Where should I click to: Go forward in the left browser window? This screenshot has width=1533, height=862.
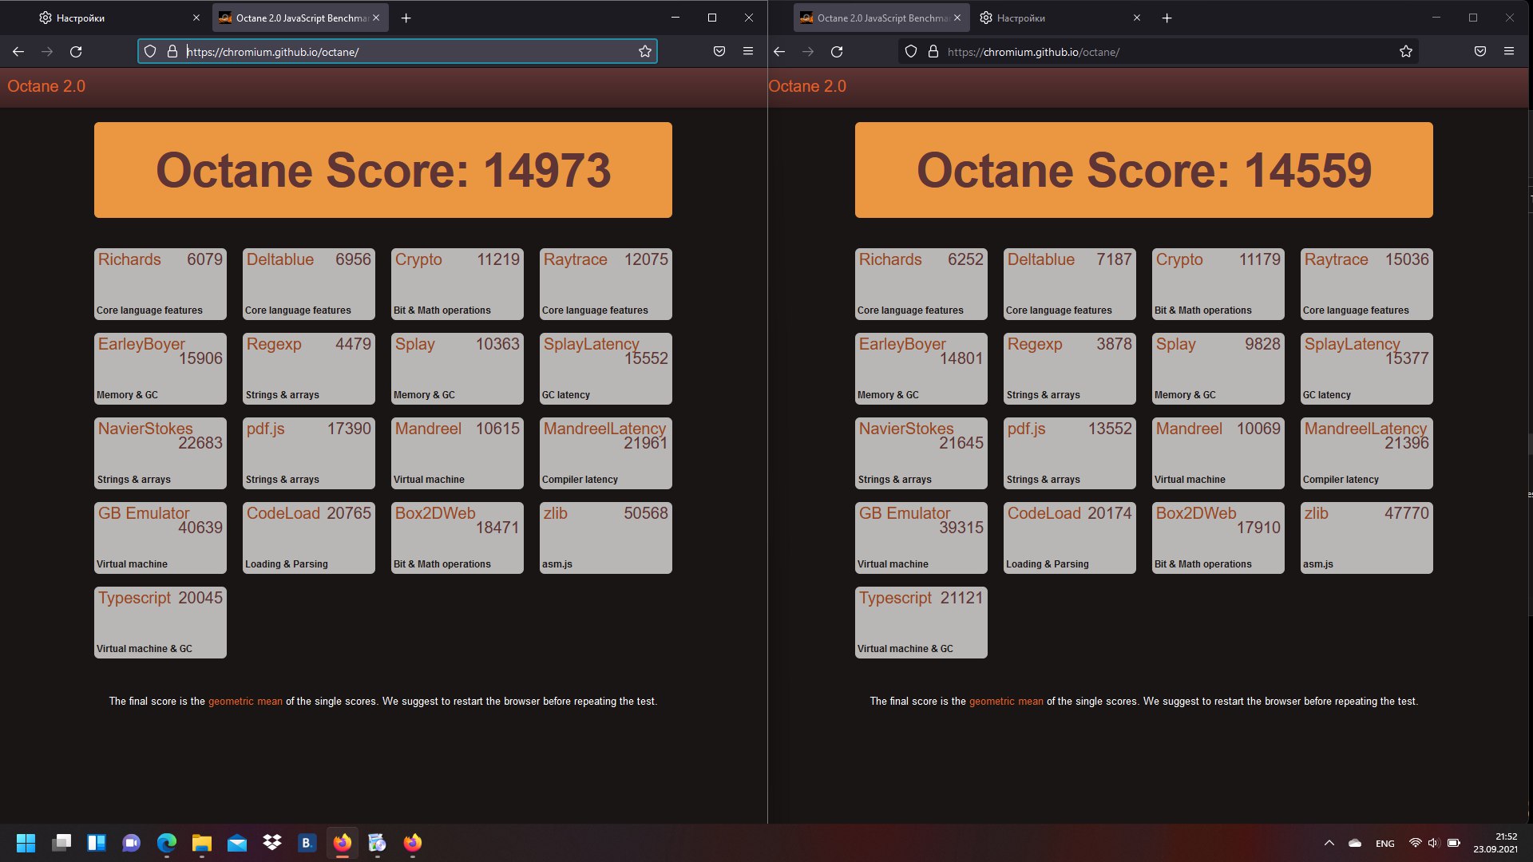[x=47, y=51]
